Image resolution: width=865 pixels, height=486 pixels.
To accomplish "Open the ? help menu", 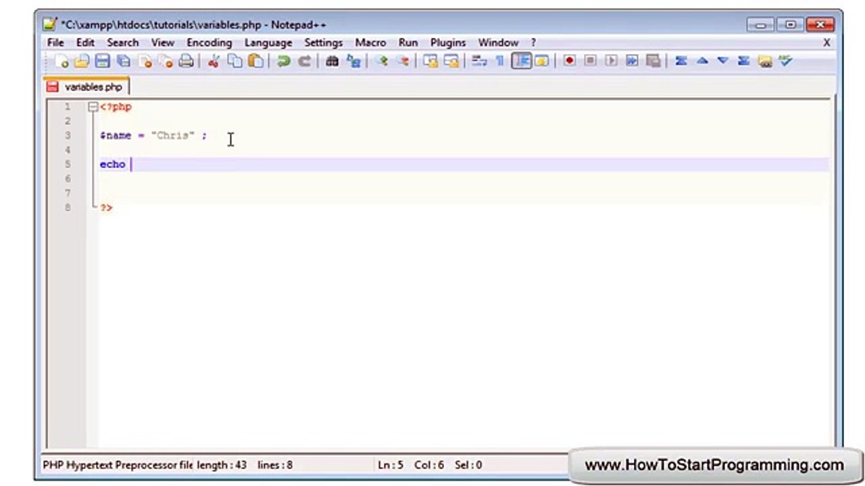I will [x=533, y=43].
